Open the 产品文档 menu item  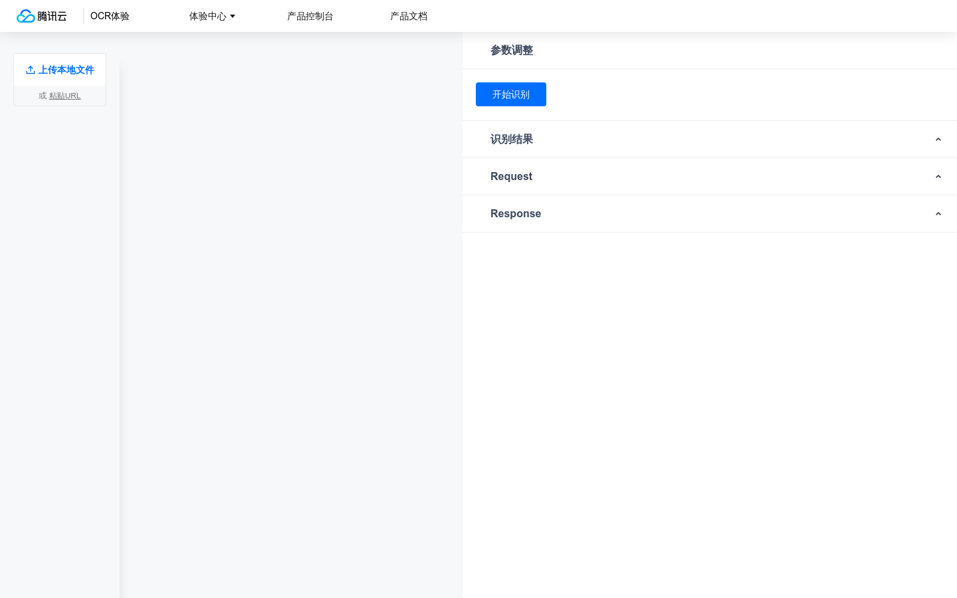pyautogui.click(x=409, y=16)
